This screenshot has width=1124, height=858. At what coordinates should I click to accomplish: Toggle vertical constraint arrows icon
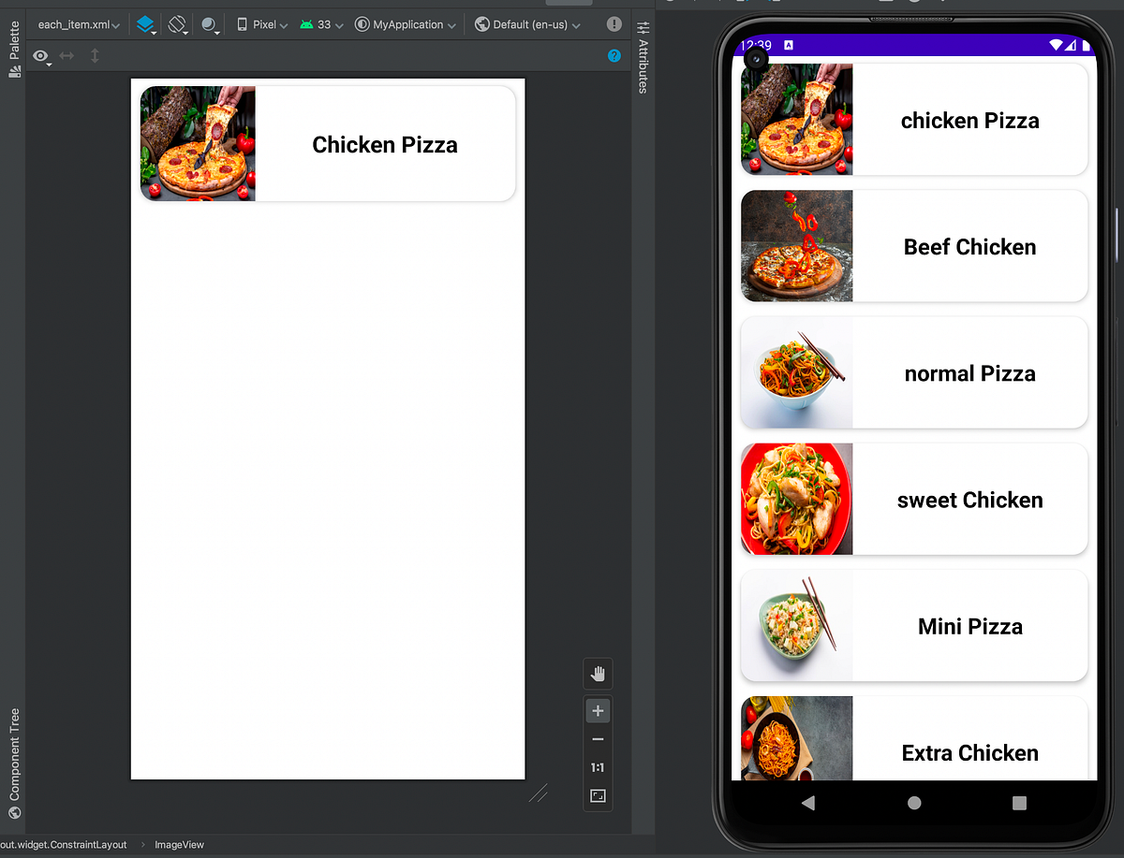(94, 56)
